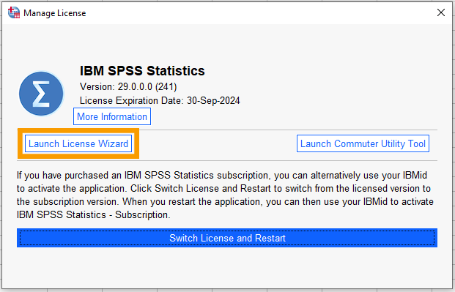Click the 'IBM SPSS Statistics' heading
The height and width of the screenshot is (292, 455).
(142, 71)
